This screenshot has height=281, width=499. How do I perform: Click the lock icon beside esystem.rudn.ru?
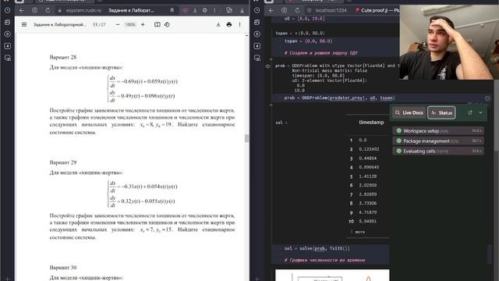[x=59, y=10]
